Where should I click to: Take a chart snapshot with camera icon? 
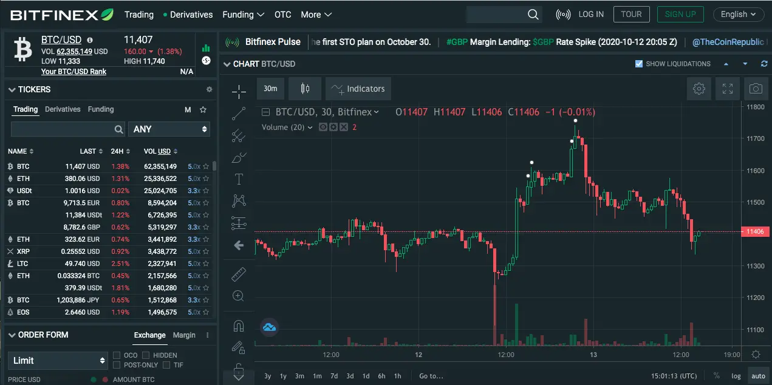[x=756, y=89]
